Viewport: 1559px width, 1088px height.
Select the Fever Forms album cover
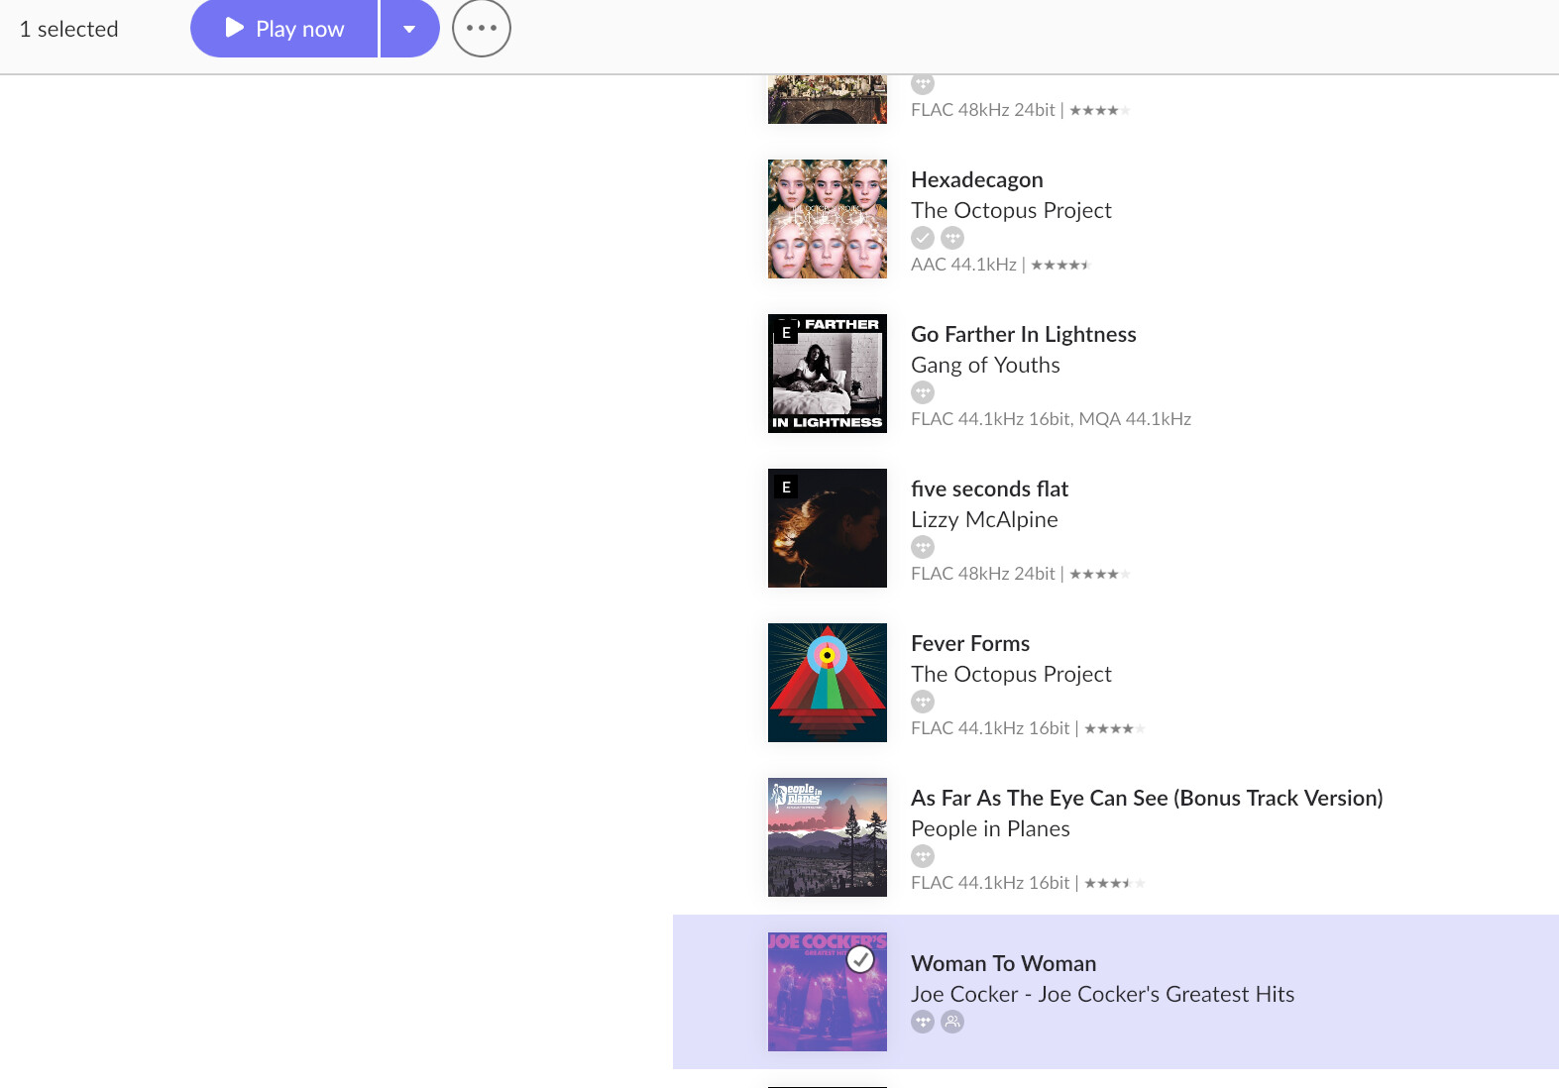tap(828, 683)
